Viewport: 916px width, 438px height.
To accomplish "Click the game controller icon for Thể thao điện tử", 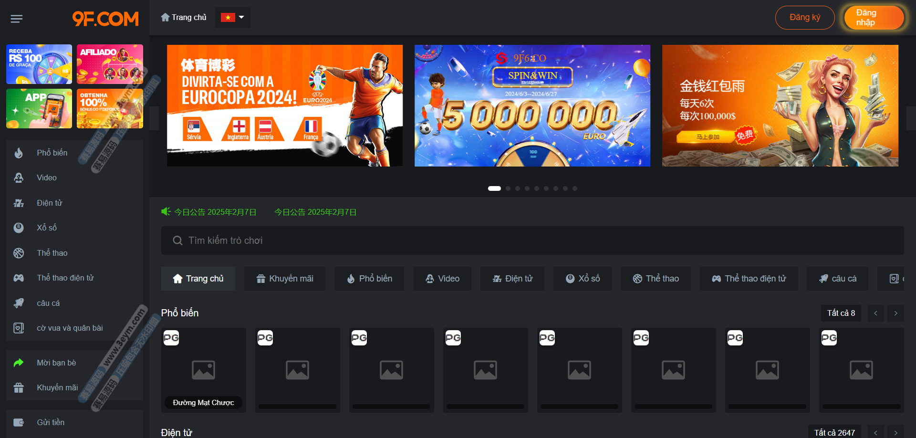I will coord(19,278).
